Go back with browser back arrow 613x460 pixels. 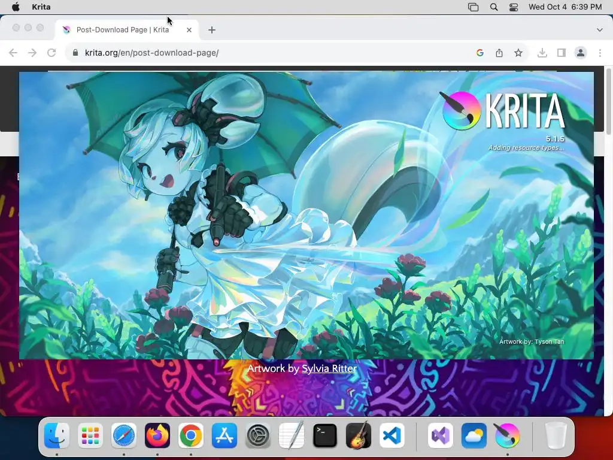(x=13, y=53)
